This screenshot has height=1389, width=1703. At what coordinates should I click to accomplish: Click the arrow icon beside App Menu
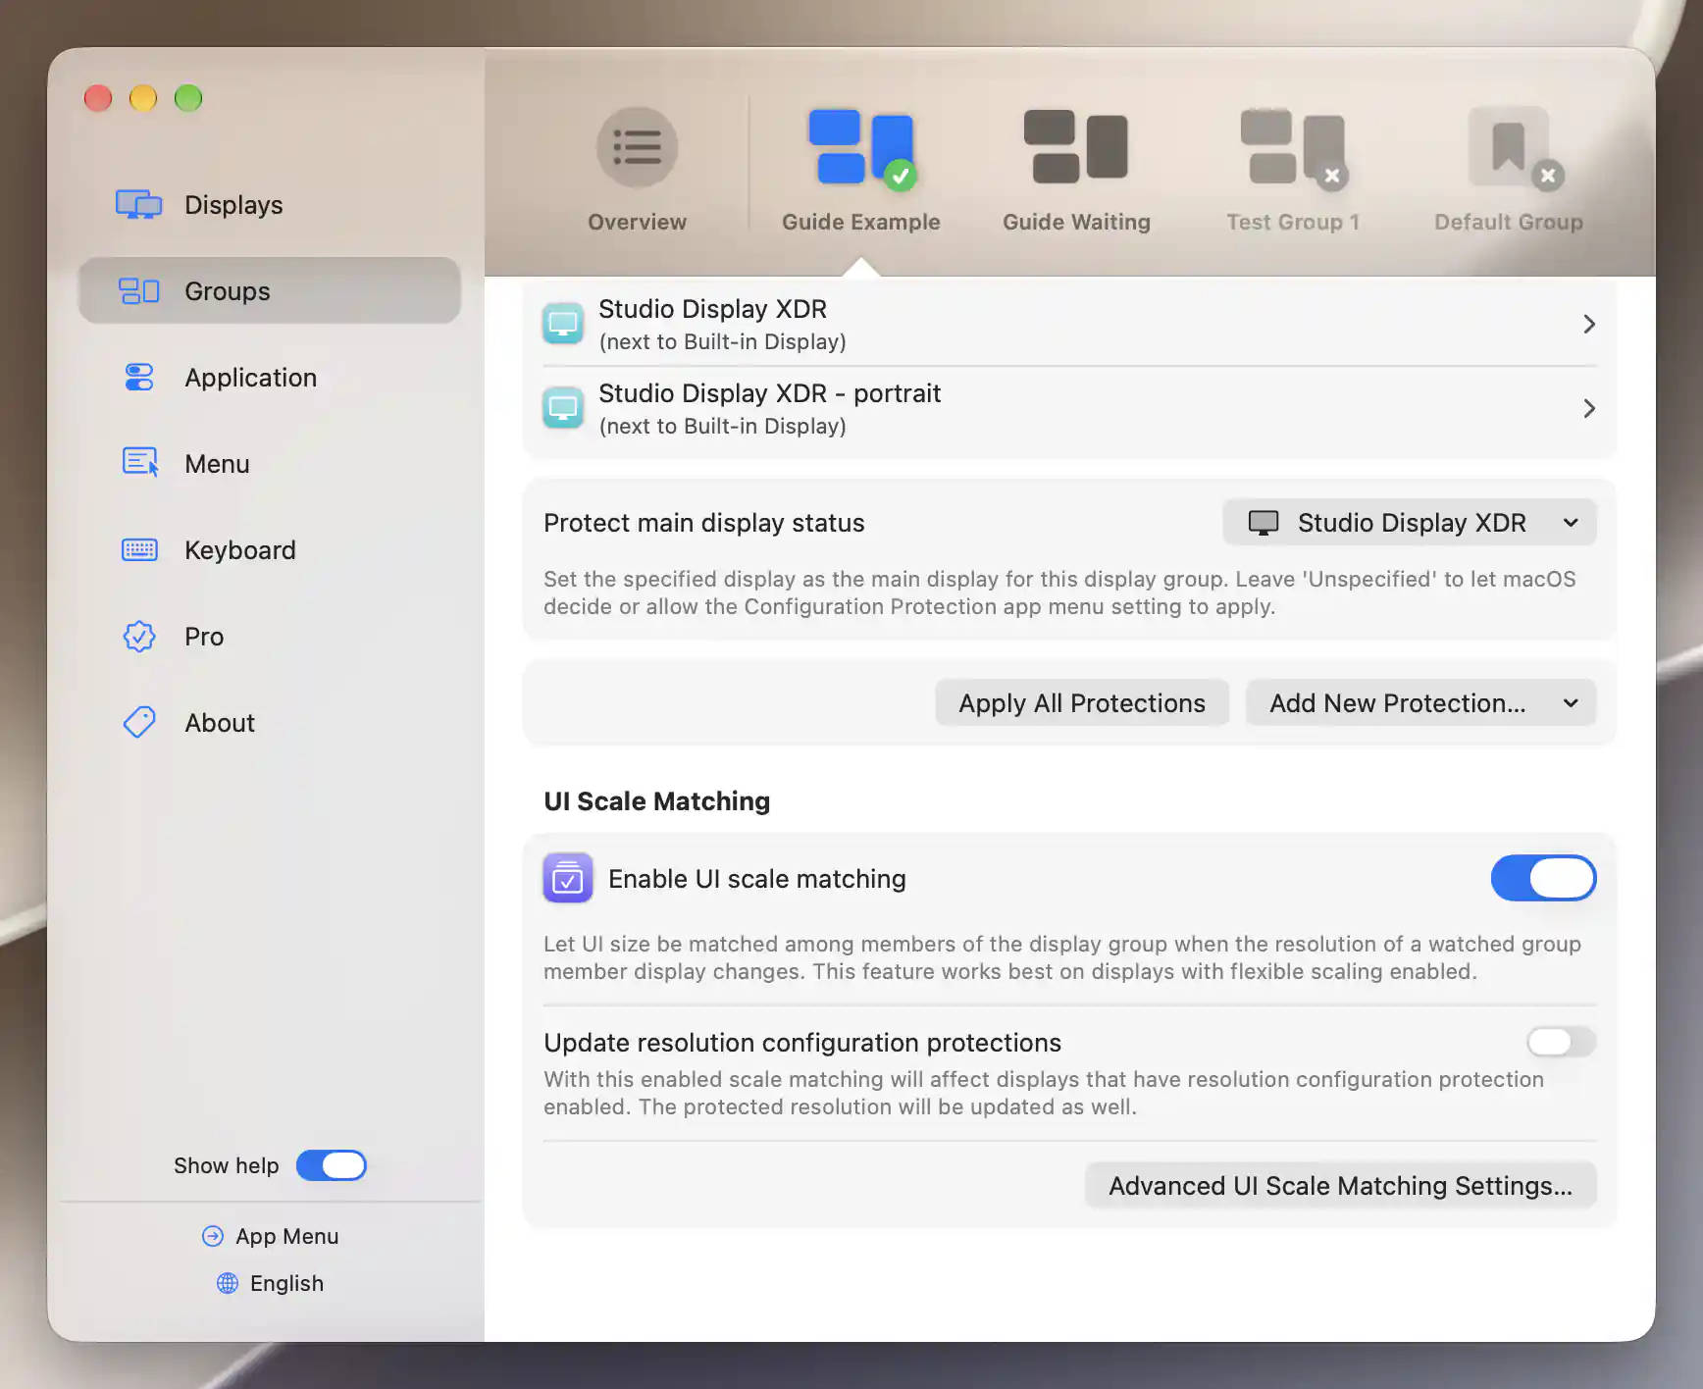(x=213, y=1236)
